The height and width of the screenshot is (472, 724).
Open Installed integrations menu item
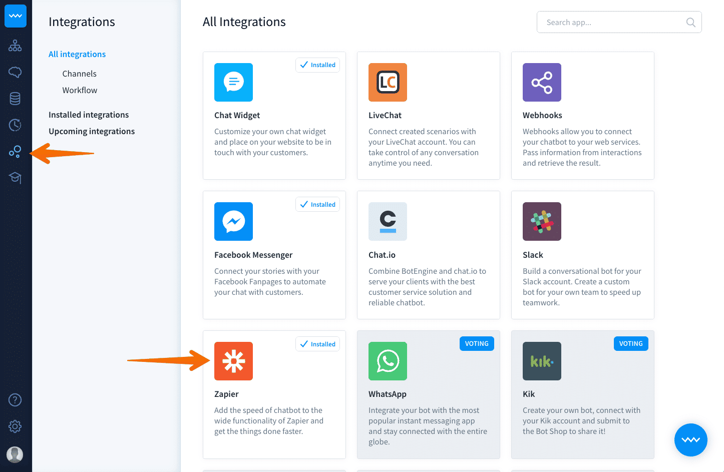tap(89, 115)
